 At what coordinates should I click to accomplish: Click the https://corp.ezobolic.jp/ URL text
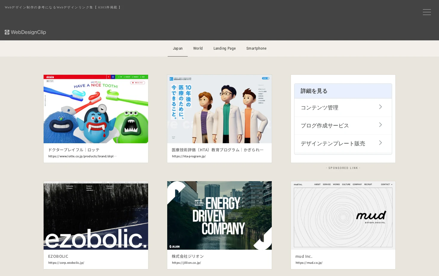tap(66, 263)
